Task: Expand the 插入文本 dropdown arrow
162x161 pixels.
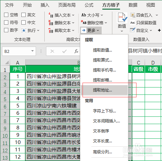Action: point(73,15)
